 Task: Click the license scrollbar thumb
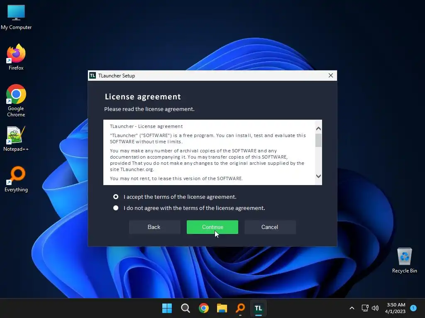click(318, 140)
